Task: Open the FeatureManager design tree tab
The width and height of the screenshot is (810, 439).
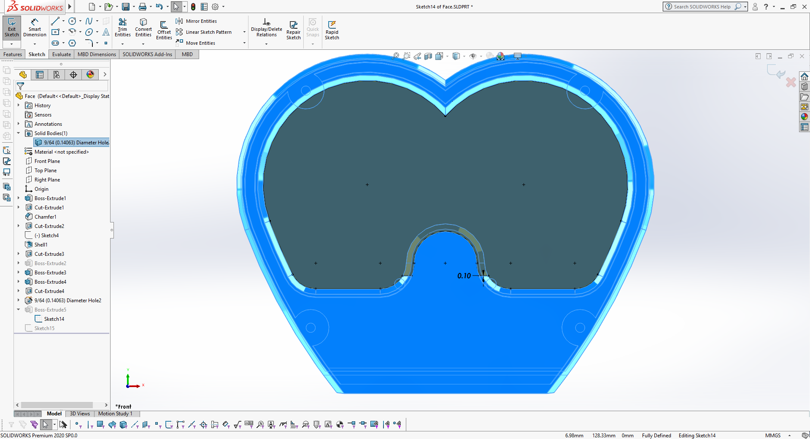Action: [23, 75]
